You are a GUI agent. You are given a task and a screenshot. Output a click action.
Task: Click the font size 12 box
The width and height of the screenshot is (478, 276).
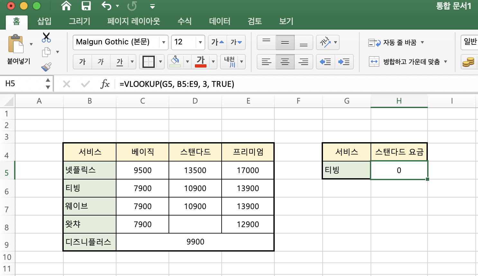[184, 42]
